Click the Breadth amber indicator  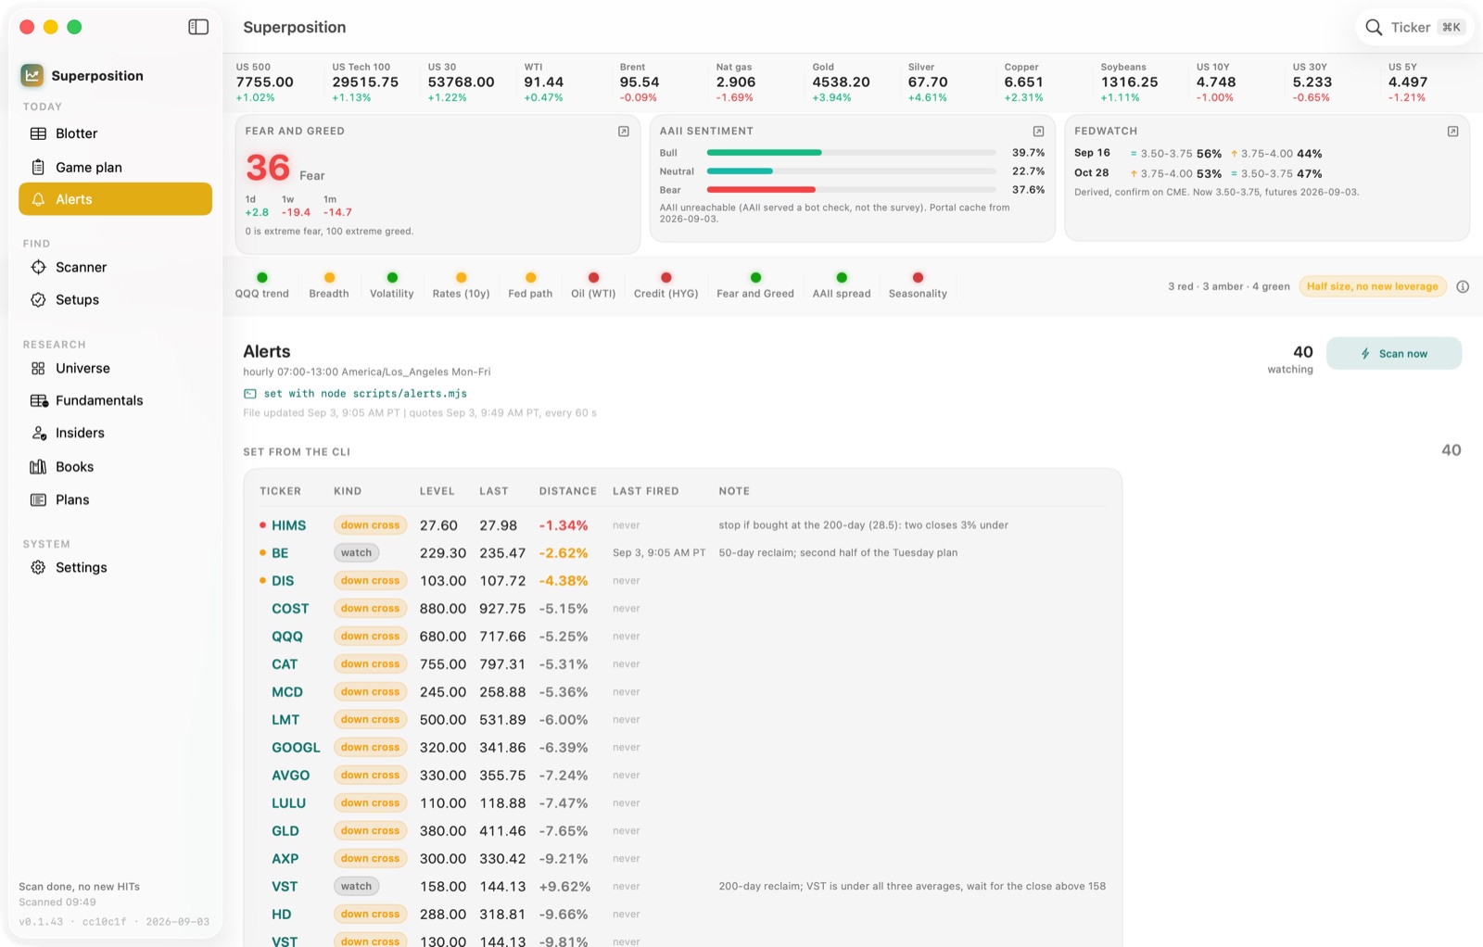click(x=329, y=277)
